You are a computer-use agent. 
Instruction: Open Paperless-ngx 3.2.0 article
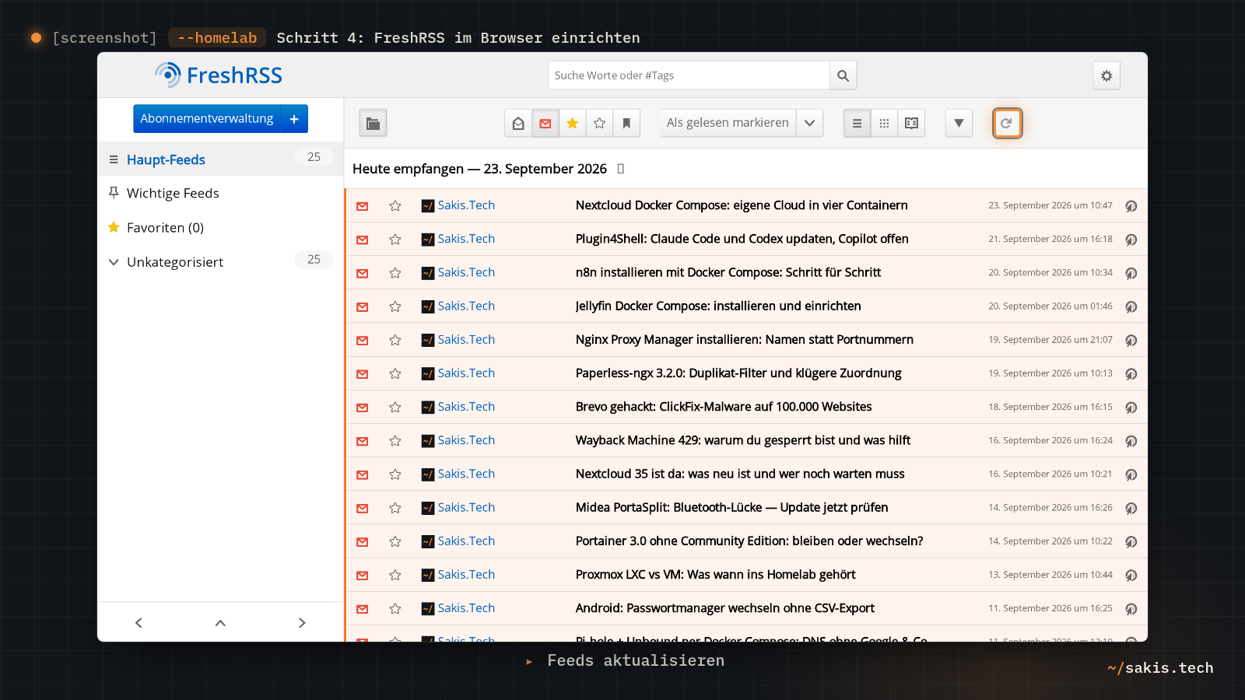pos(738,373)
